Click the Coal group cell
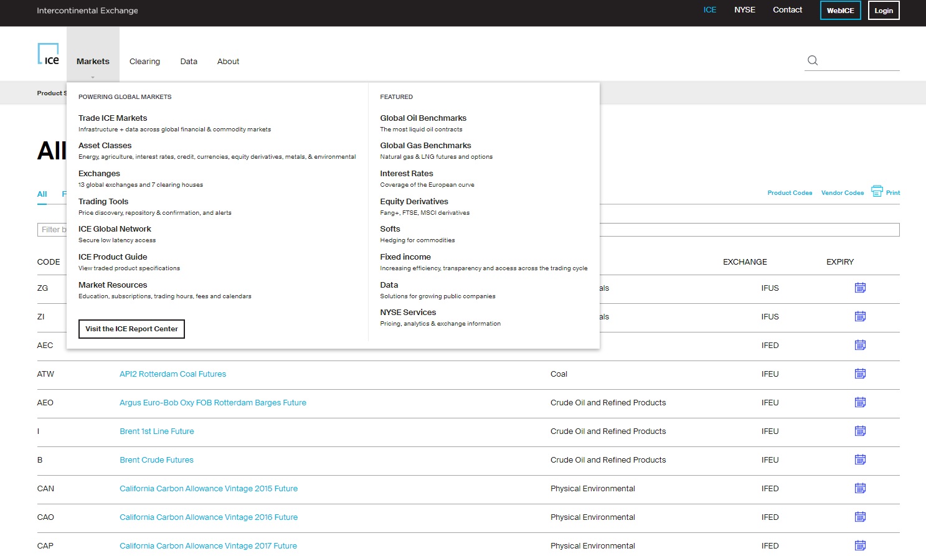 click(x=559, y=374)
